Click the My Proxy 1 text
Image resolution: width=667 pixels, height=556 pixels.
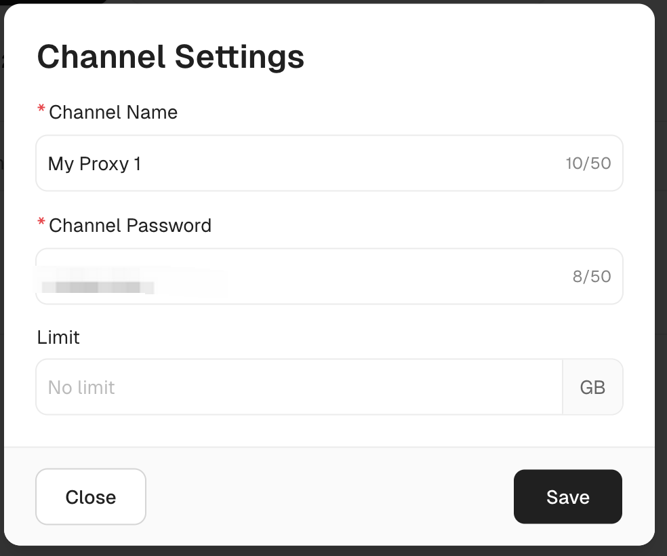93,163
